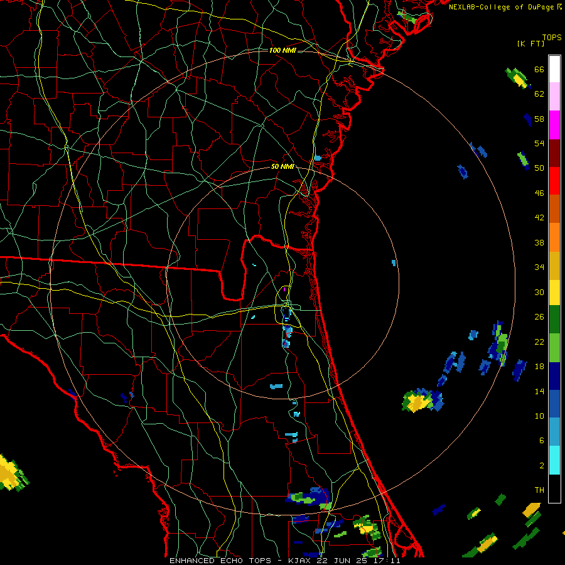Click the legend value "30"
This screenshot has width=565, height=565.
pos(539,292)
